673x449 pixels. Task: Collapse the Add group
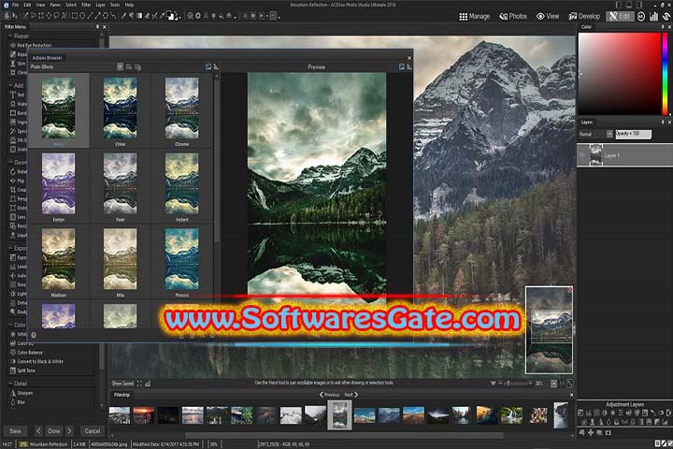click(10, 85)
